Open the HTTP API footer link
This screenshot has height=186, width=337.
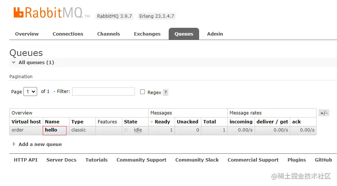(26, 160)
